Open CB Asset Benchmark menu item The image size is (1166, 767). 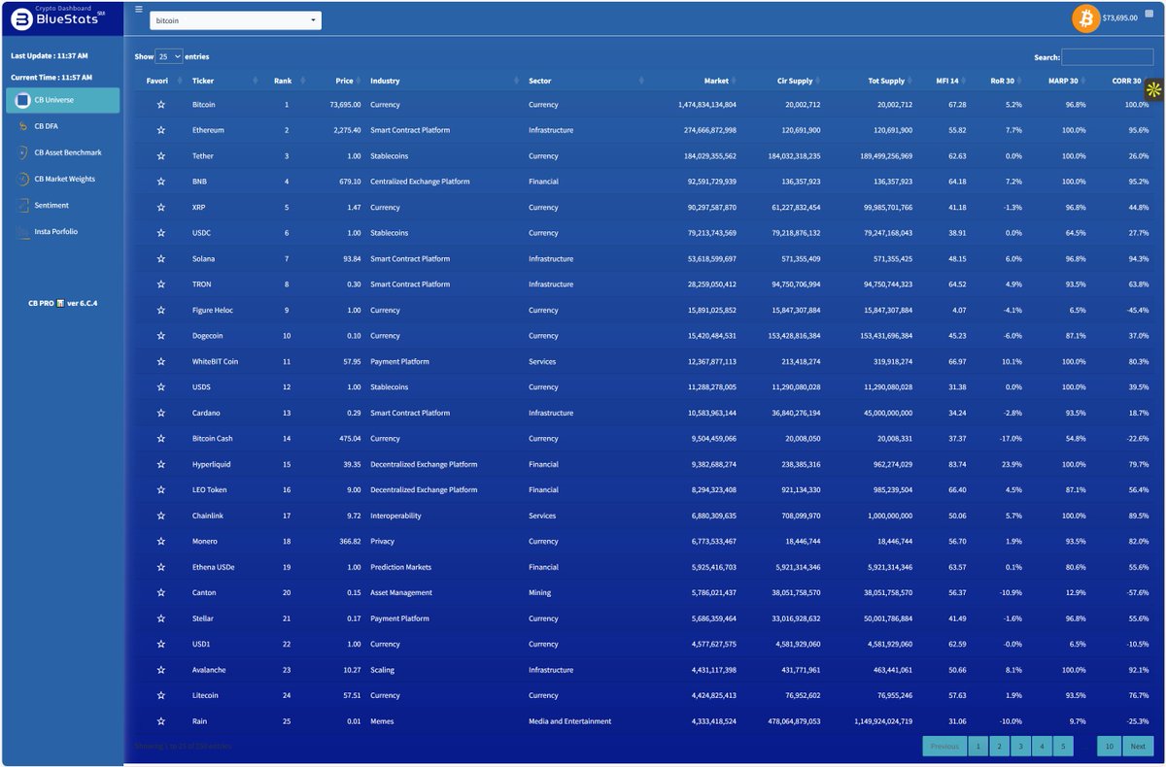point(63,152)
